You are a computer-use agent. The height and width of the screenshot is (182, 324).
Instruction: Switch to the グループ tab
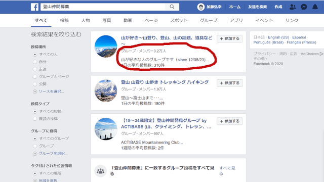pyautogui.click(x=209, y=20)
